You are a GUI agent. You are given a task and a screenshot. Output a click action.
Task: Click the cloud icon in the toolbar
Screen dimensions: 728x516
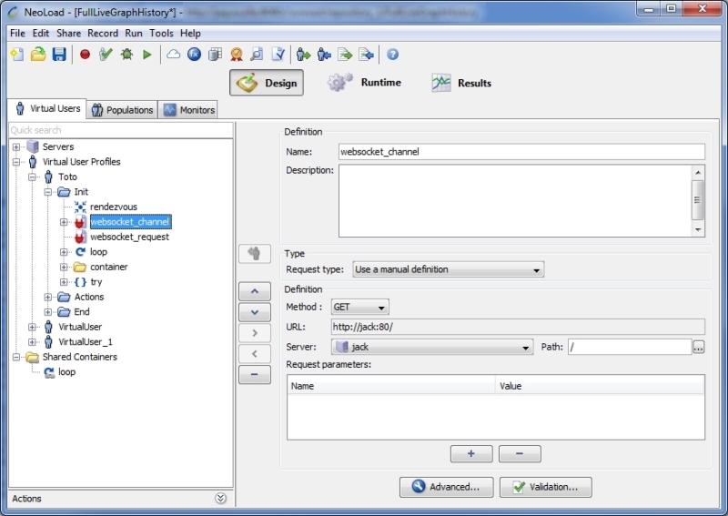pyautogui.click(x=173, y=55)
